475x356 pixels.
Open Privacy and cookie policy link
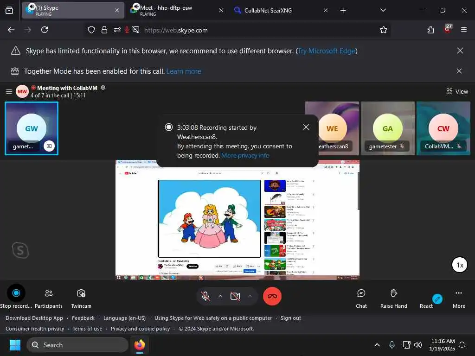pyautogui.click(x=140, y=329)
